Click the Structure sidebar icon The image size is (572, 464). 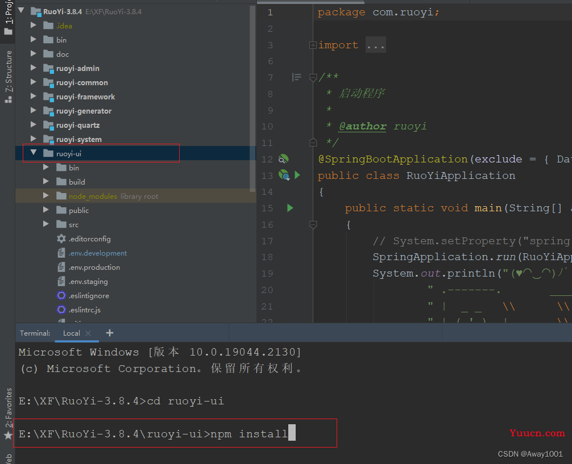8,99
